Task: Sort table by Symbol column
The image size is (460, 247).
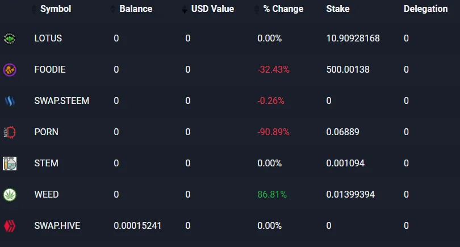Action: tap(56, 9)
